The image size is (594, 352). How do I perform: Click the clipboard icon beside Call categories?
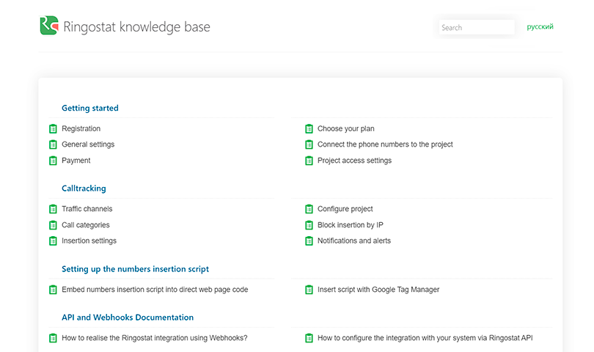click(53, 225)
